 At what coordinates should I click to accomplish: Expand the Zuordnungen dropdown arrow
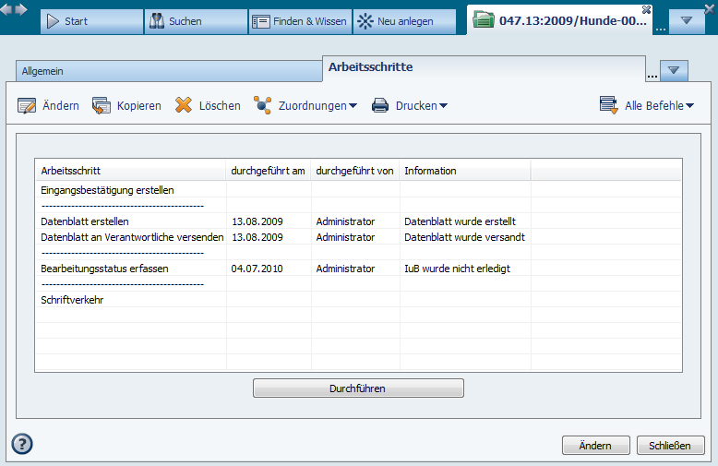point(353,106)
